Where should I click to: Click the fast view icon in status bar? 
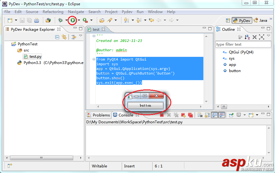click(10, 166)
